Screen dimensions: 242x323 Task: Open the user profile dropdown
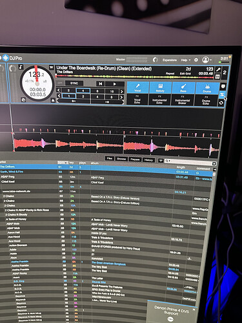(207, 59)
